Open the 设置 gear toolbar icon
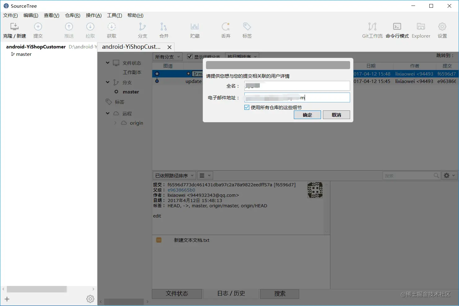Image resolution: width=459 pixels, height=306 pixels. click(442, 27)
